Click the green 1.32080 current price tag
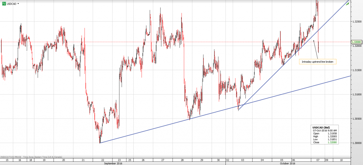This screenshot has width=363, height=165. [356, 42]
